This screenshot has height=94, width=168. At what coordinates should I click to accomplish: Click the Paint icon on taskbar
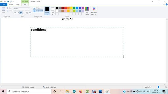(107, 91)
